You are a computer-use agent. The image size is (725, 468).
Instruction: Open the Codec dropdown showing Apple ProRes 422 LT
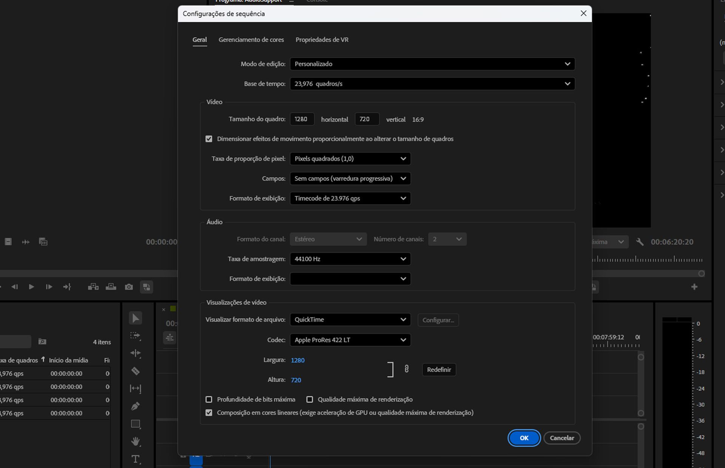[350, 340]
